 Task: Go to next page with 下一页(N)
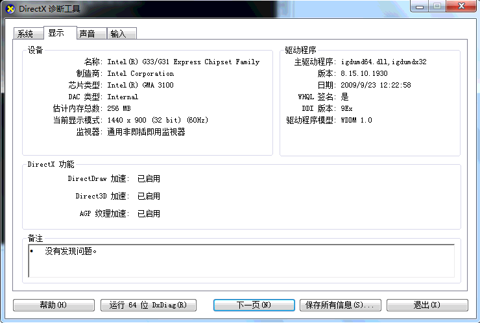[x=254, y=305]
